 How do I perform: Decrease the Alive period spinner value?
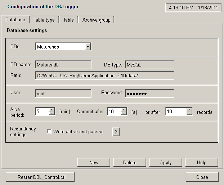point(52,114)
